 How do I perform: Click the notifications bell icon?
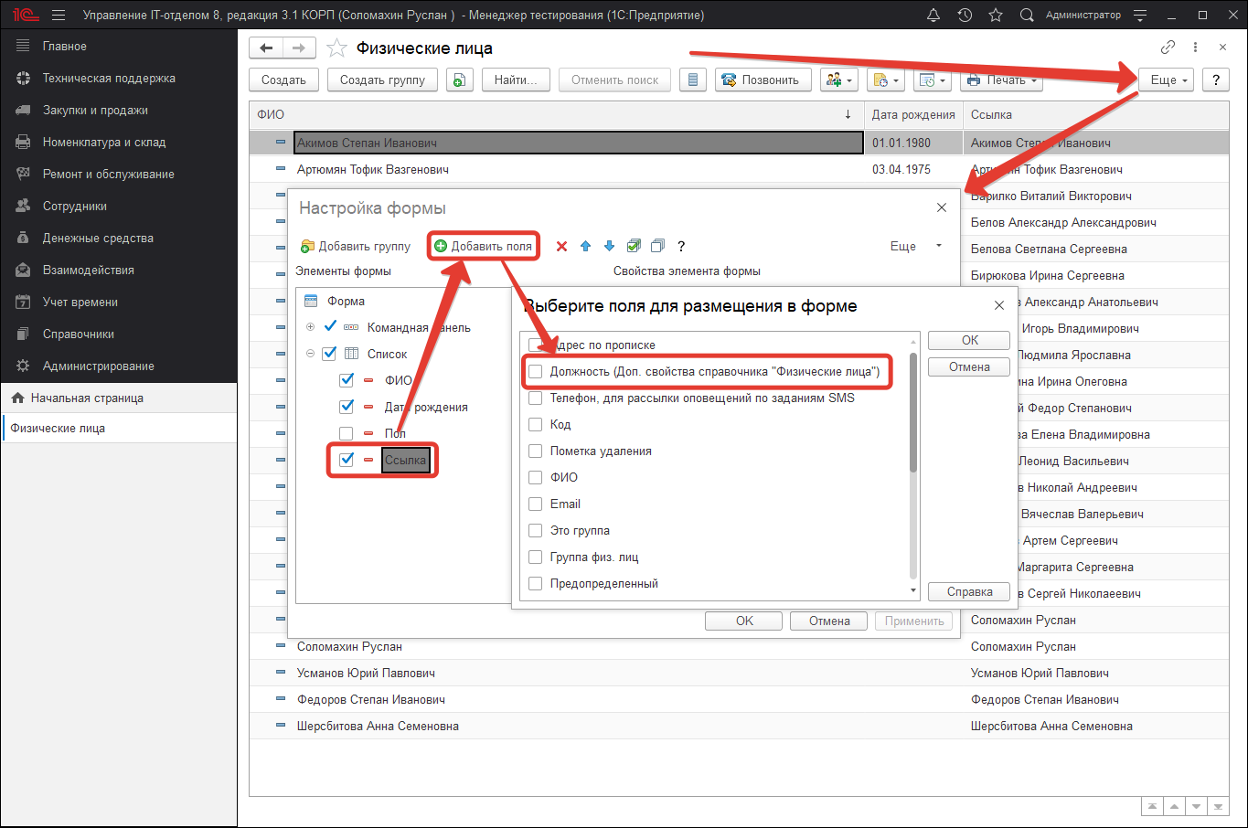[x=933, y=16]
